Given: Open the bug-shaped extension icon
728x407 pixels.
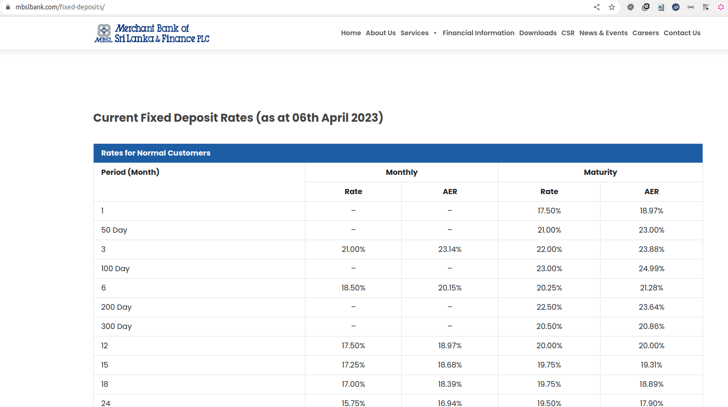Looking at the screenshot, I should [631, 7].
